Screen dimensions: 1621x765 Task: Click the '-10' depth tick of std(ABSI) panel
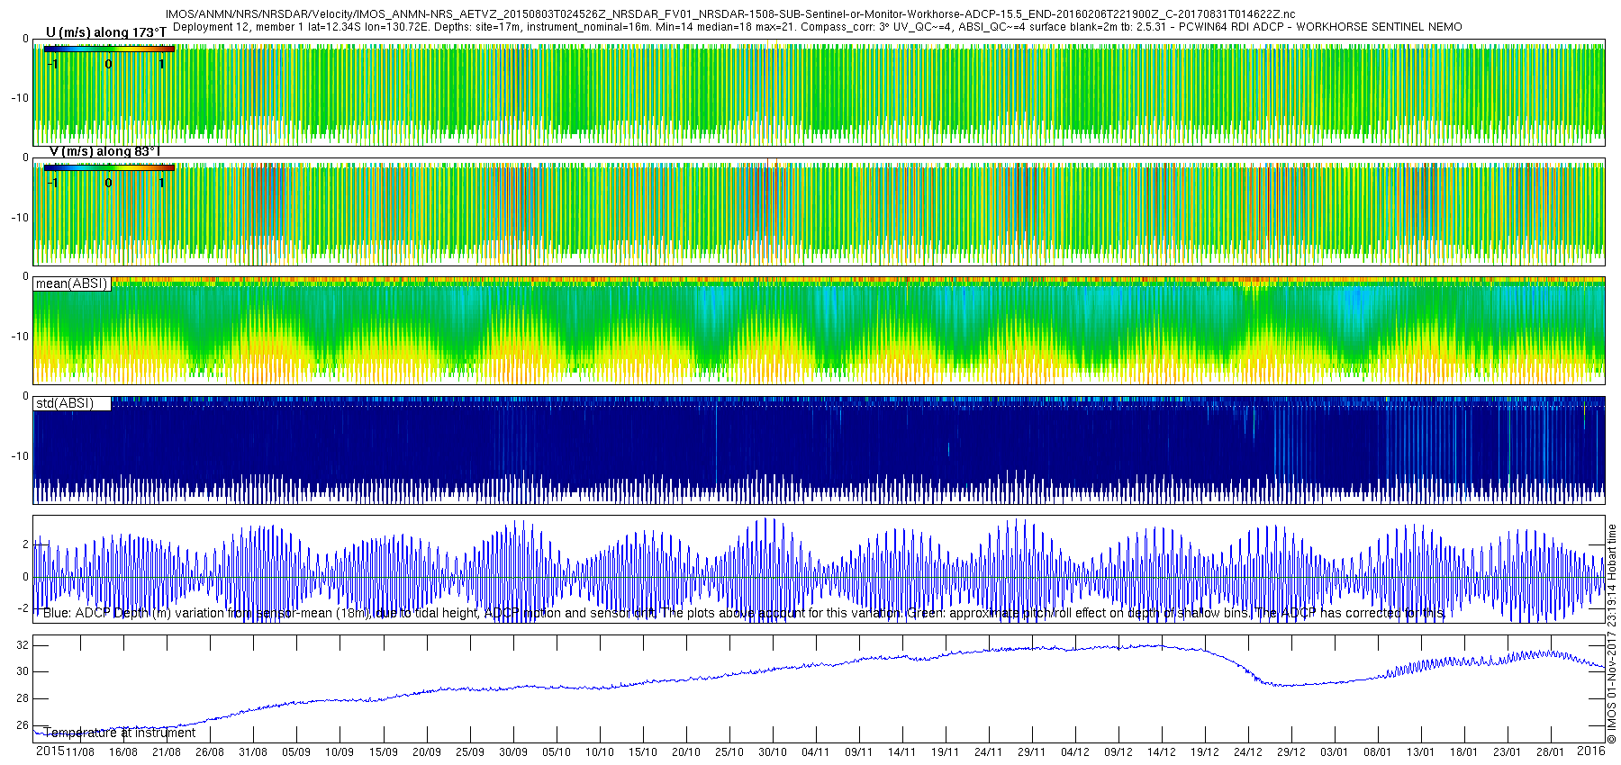(20, 456)
